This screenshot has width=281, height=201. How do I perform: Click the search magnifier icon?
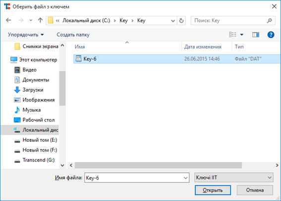tap(269, 21)
